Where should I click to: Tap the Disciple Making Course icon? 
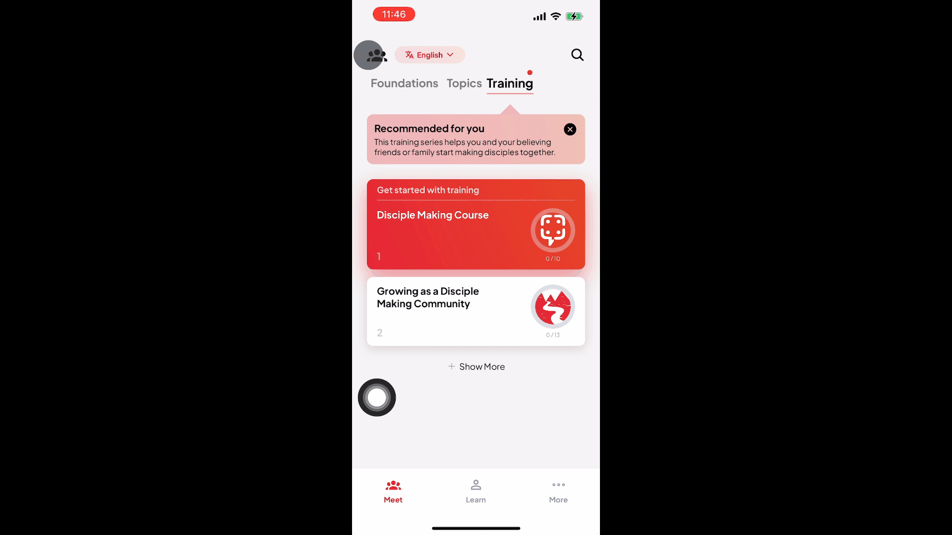[552, 230]
